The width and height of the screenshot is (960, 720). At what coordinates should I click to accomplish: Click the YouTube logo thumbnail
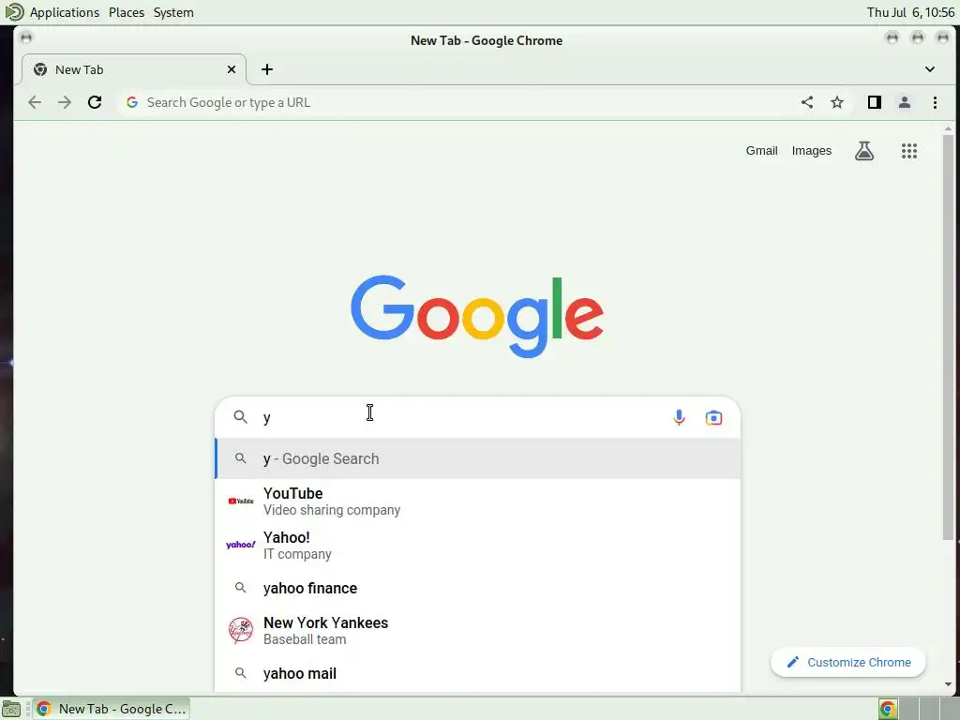[x=241, y=501]
